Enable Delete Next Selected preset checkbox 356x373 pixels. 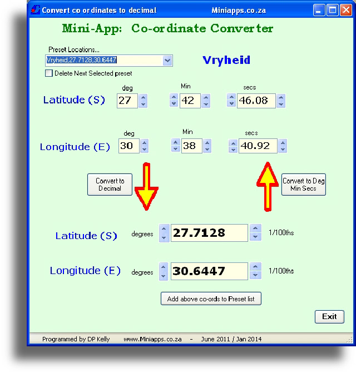(x=49, y=73)
